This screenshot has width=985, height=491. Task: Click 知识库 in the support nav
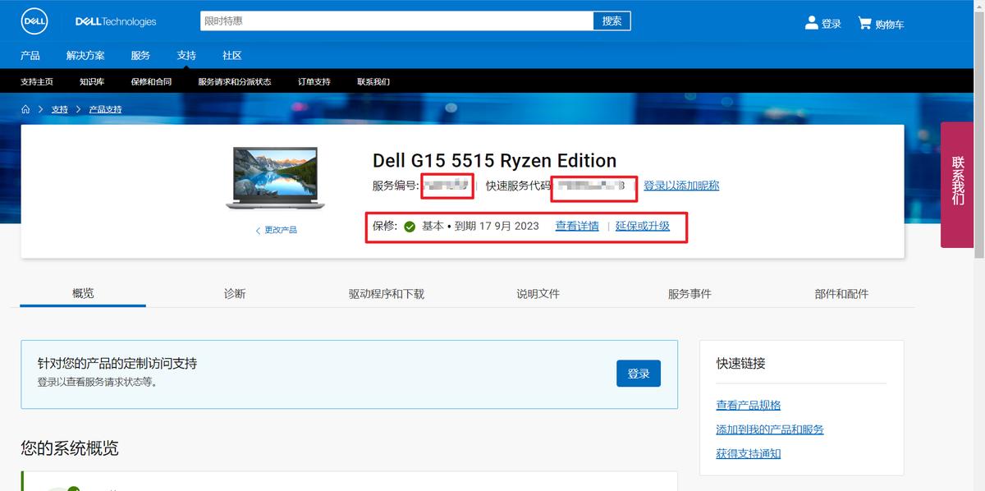tap(92, 81)
